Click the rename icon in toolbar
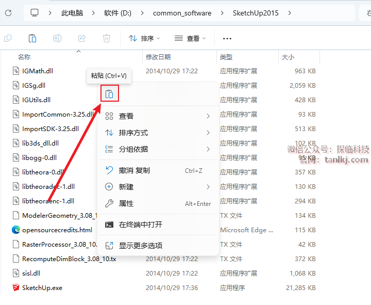The image size is (371, 305). coord(57,38)
